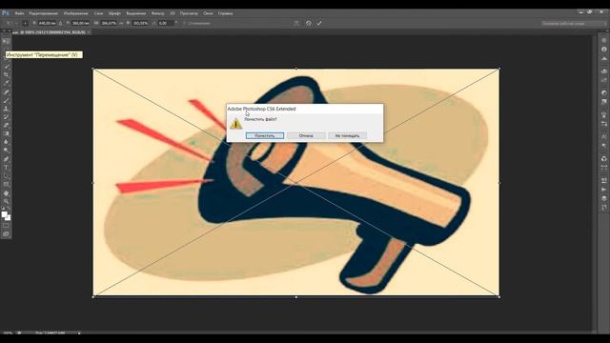Open the Файл menu
The height and width of the screenshot is (343, 610).
tap(19, 13)
